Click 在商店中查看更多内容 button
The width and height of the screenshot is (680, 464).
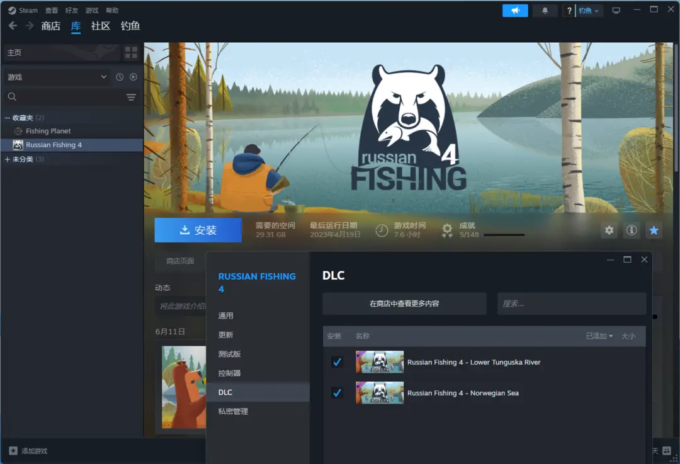(x=404, y=303)
